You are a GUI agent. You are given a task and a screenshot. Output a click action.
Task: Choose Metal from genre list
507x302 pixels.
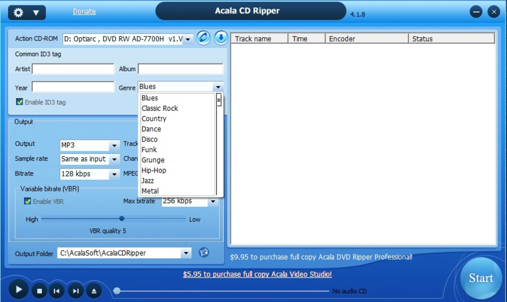(x=178, y=191)
